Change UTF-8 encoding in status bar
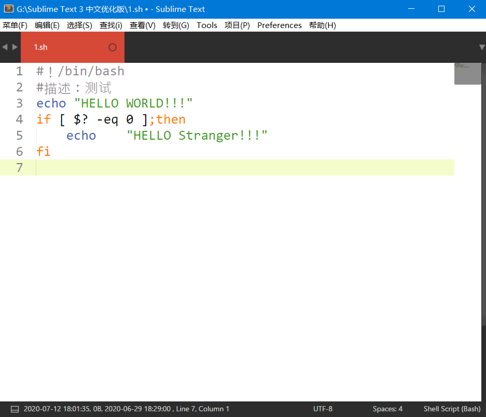The width and height of the screenshot is (486, 417). tap(323, 409)
